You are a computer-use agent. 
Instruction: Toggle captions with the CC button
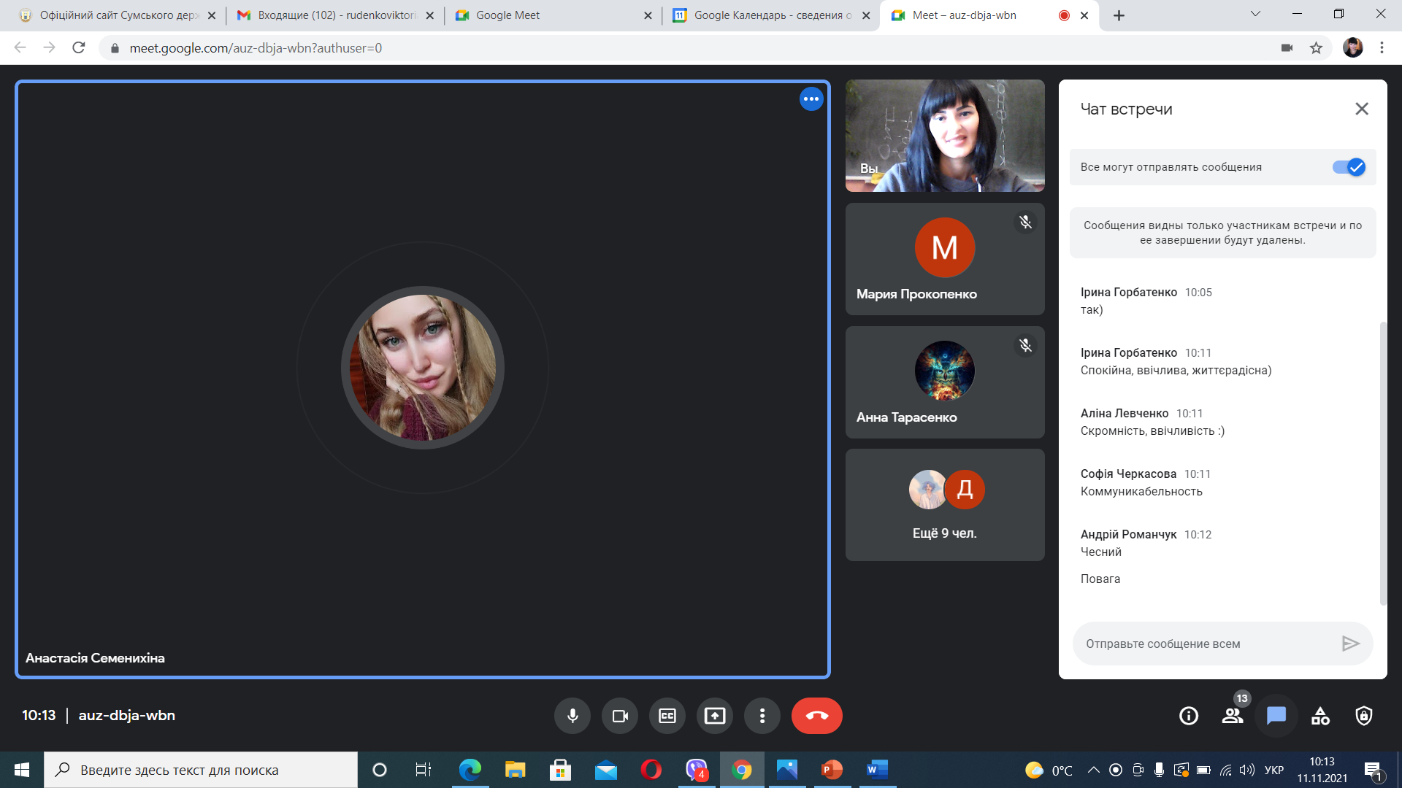point(667,716)
